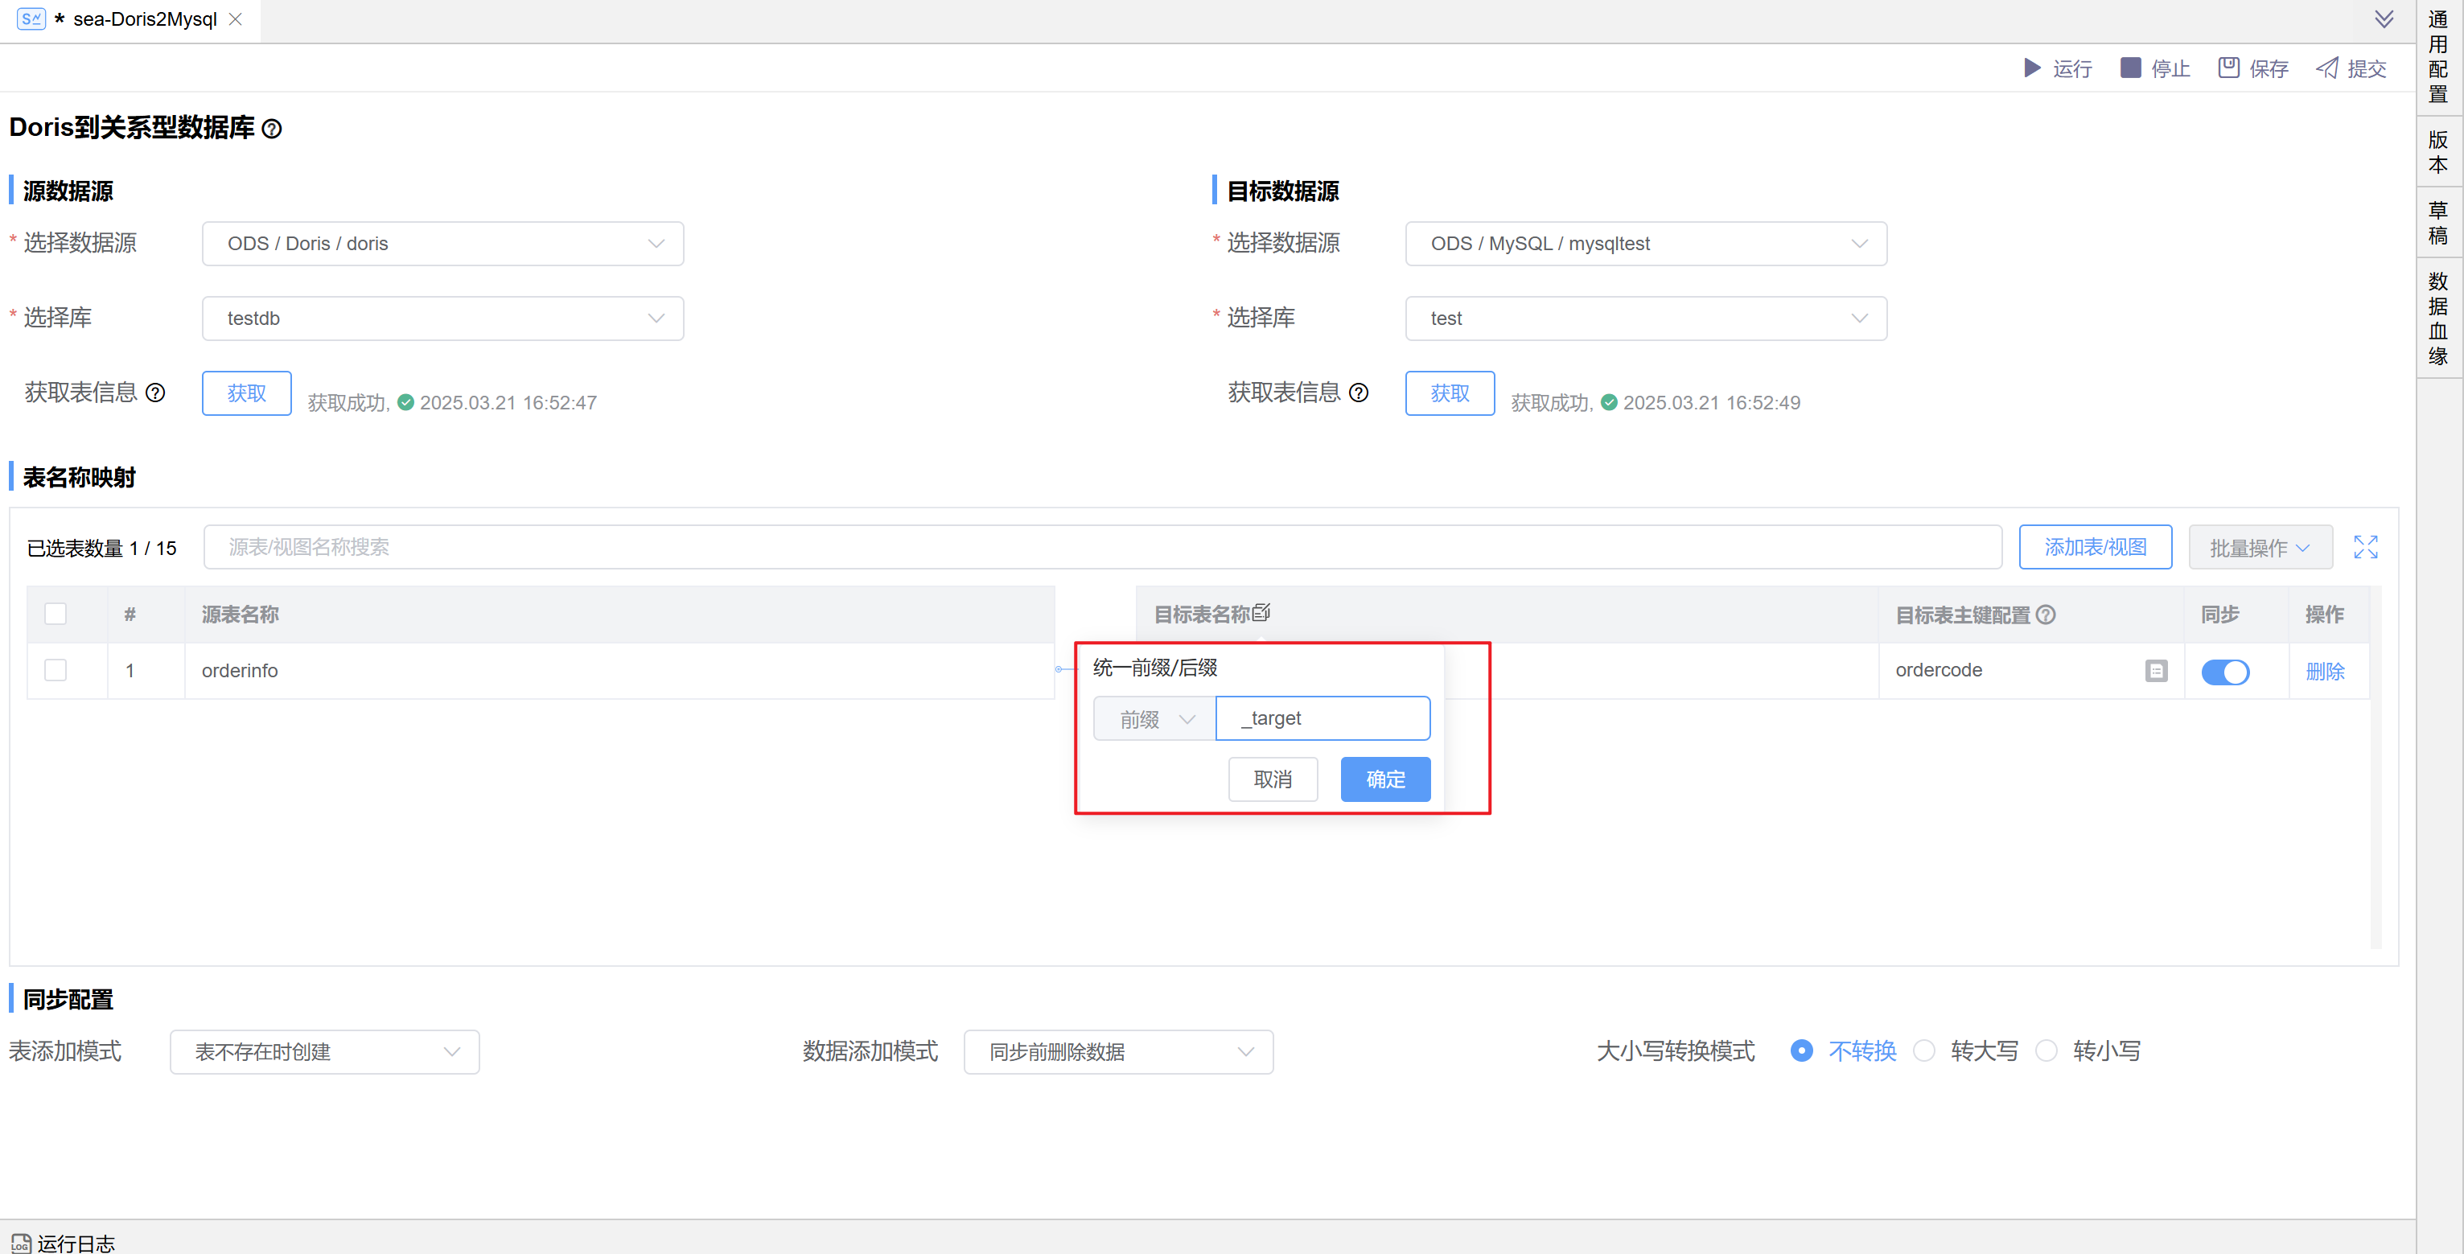This screenshot has width=2464, height=1254.
Task: Click the source table name search field
Action: pos(1100,547)
